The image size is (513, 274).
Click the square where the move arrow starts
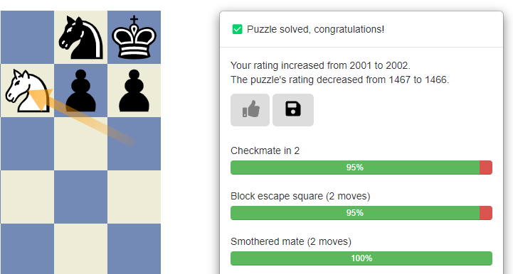point(134,143)
